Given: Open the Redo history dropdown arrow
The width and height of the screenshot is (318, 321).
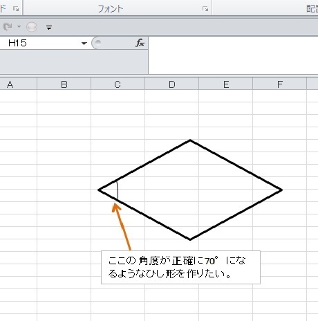Looking at the screenshot, I should pos(19,27).
